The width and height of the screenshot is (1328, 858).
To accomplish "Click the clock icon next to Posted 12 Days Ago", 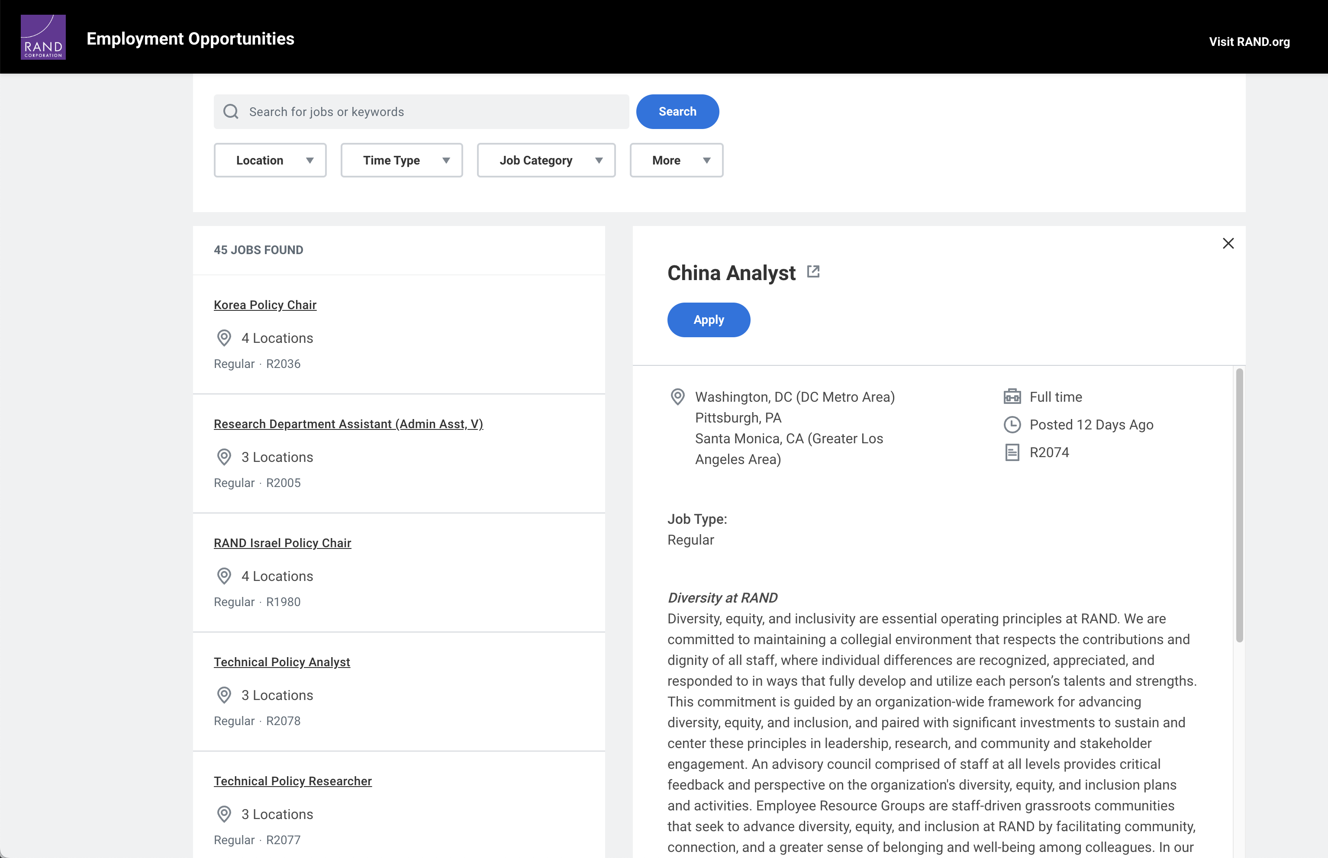I will (1012, 425).
